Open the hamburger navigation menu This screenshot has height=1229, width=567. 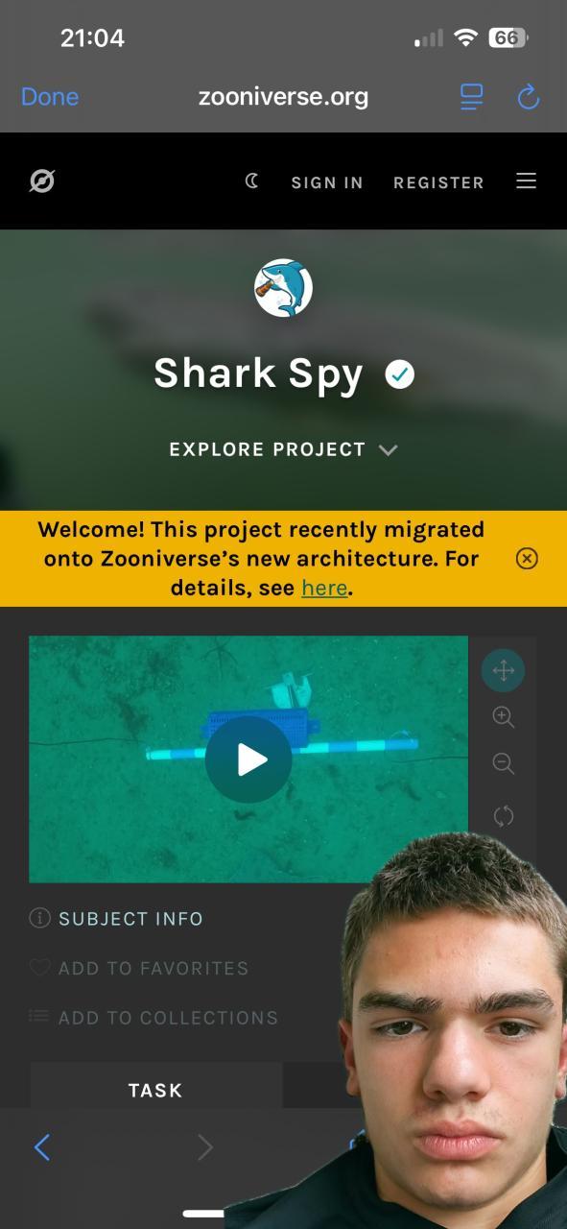click(x=527, y=181)
